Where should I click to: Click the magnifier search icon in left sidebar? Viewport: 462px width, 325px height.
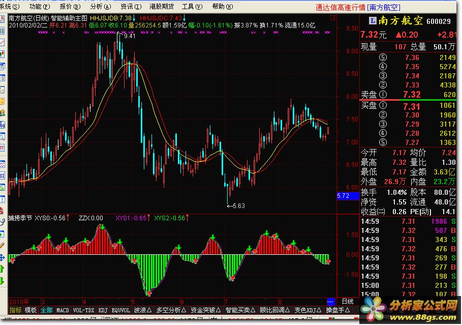2,137
